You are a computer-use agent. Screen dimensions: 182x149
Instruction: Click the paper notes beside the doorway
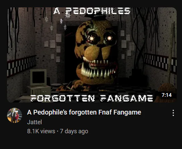tap(54, 48)
